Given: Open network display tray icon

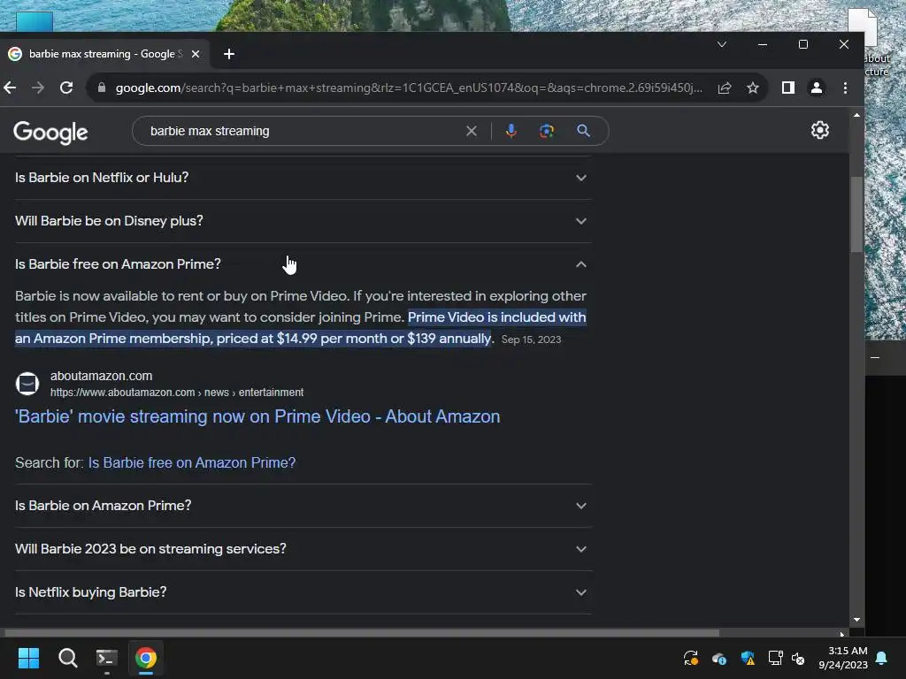Looking at the screenshot, I should [775, 658].
